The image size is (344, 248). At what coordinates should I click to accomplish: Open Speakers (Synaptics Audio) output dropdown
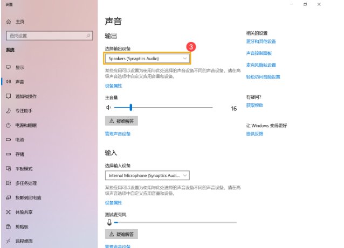coord(147,59)
